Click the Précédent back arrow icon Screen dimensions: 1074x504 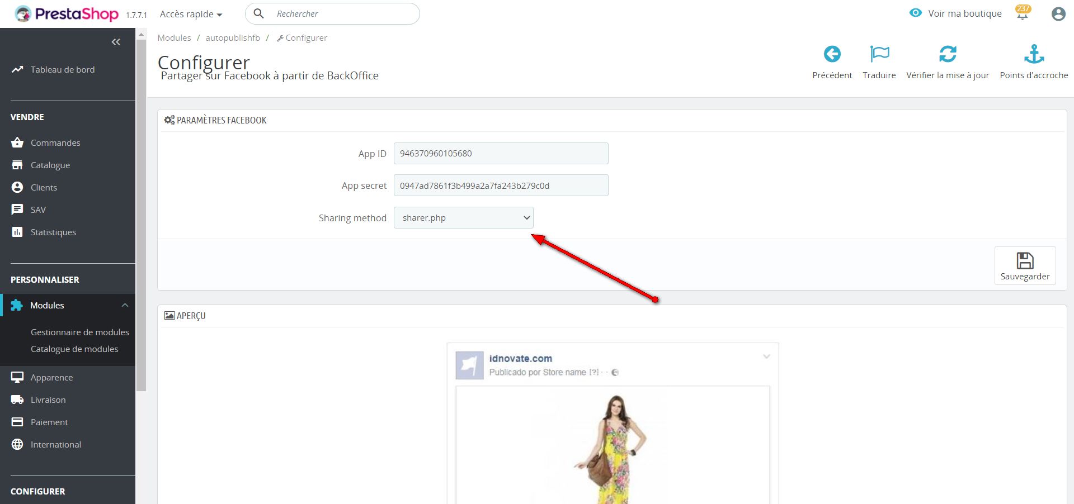pyautogui.click(x=832, y=54)
